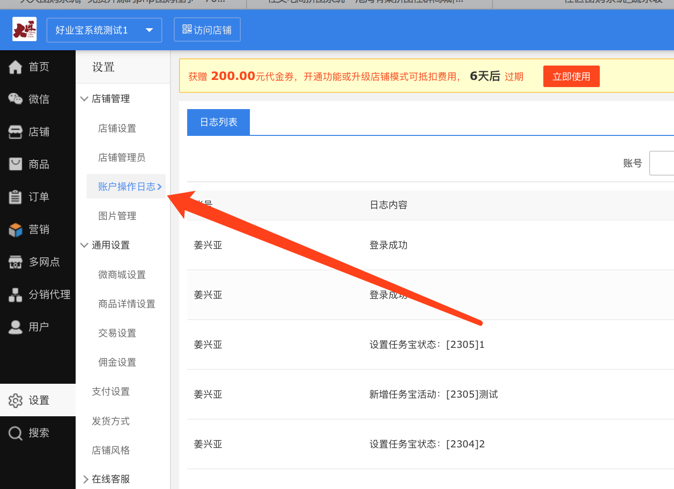Open 发货方式 submenu link
674x489 pixels.
[111, 421]
